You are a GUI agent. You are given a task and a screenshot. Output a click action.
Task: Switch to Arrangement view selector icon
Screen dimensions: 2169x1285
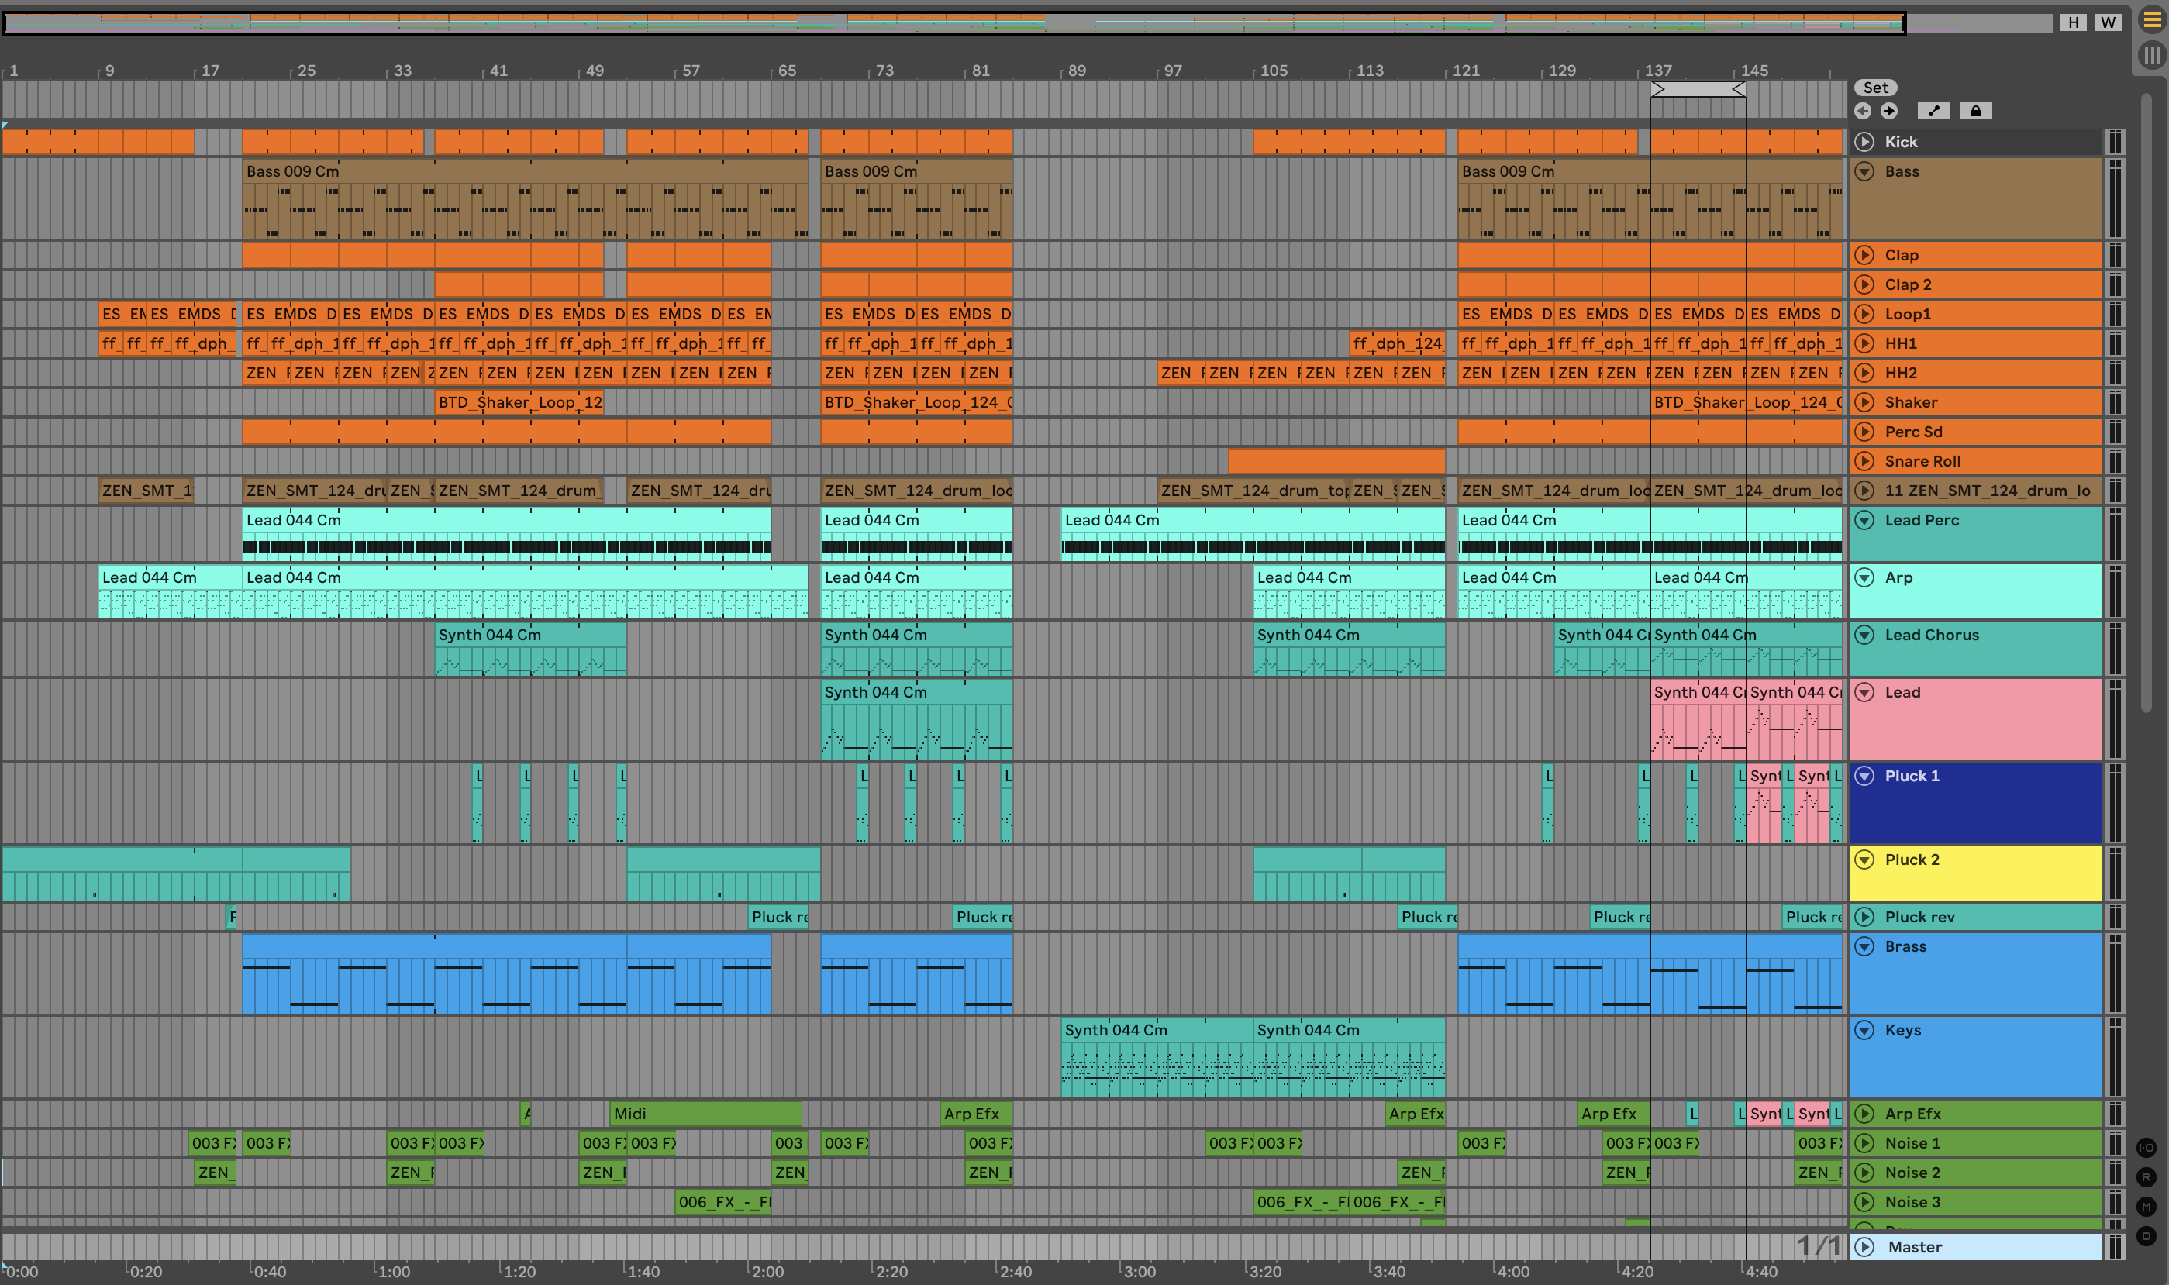coord(2153,19)
